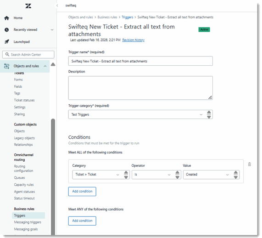Click the Trigger name input field
This screenshot has height=238, width=262.
(x=140, y=61)
